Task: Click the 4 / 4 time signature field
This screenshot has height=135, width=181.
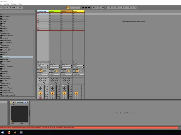Action: (9, 8)
